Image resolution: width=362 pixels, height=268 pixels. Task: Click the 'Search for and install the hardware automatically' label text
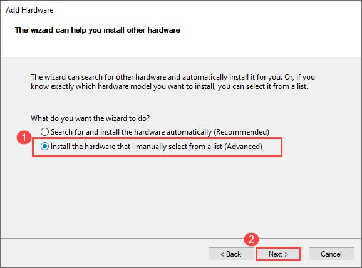(x=160, y=132)
